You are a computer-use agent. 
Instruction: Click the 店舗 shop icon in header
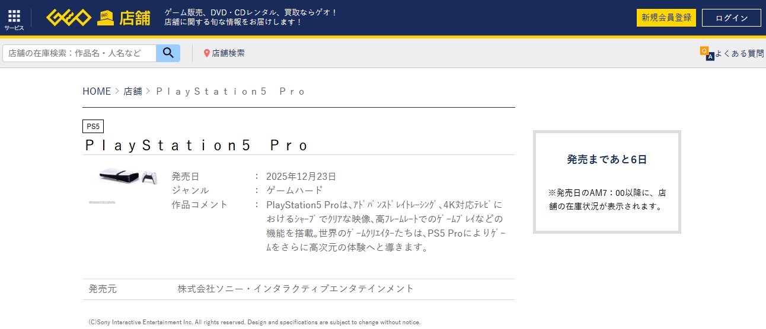click(106, 18)
